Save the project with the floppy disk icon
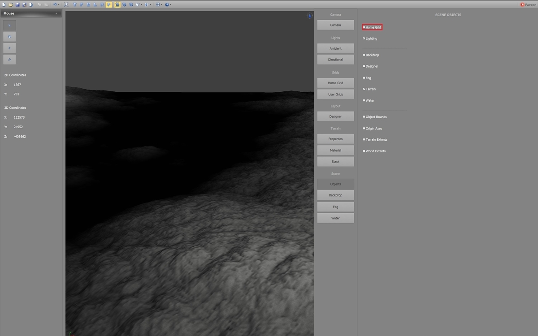Screen dimensions: 538x336 [x=17, y=4]
